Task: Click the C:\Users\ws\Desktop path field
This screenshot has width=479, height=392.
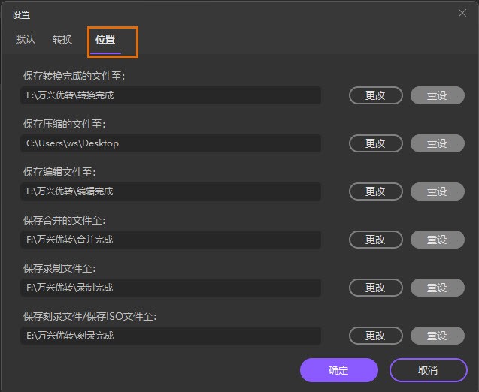Action: (171, 143)
